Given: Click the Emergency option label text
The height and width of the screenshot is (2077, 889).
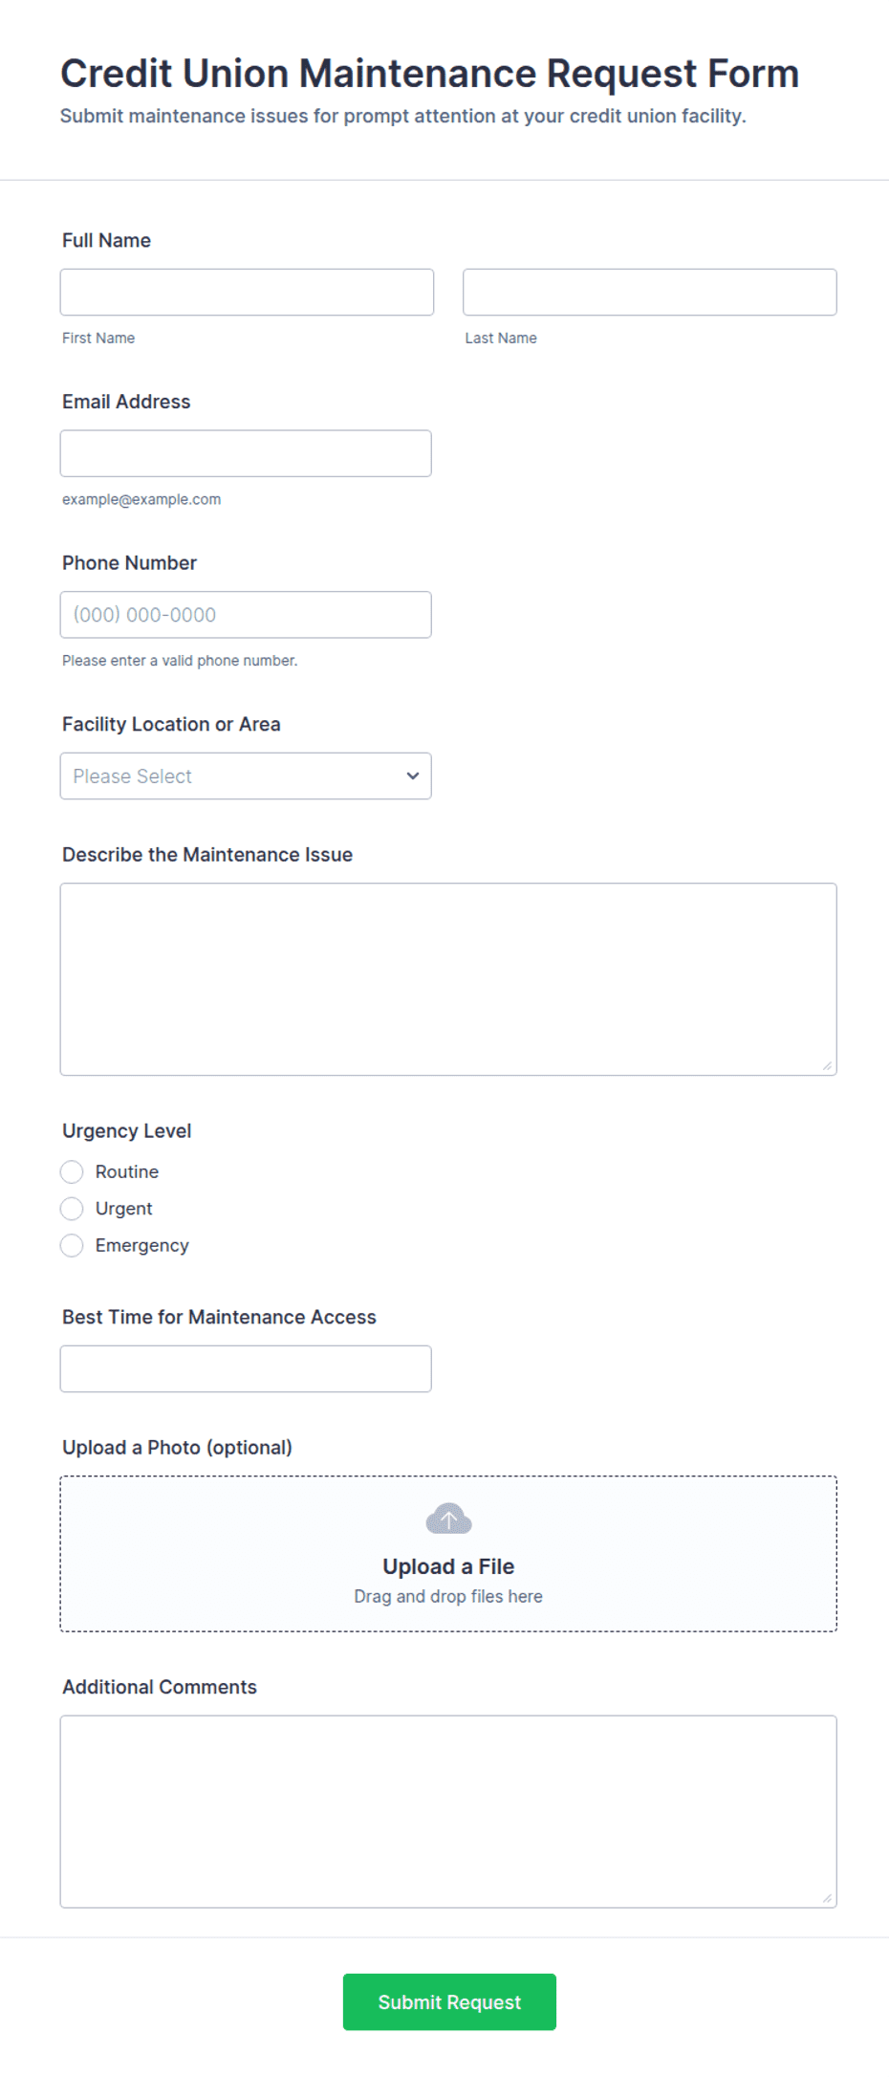Looking at the screenshot, I should point(142,1245).
